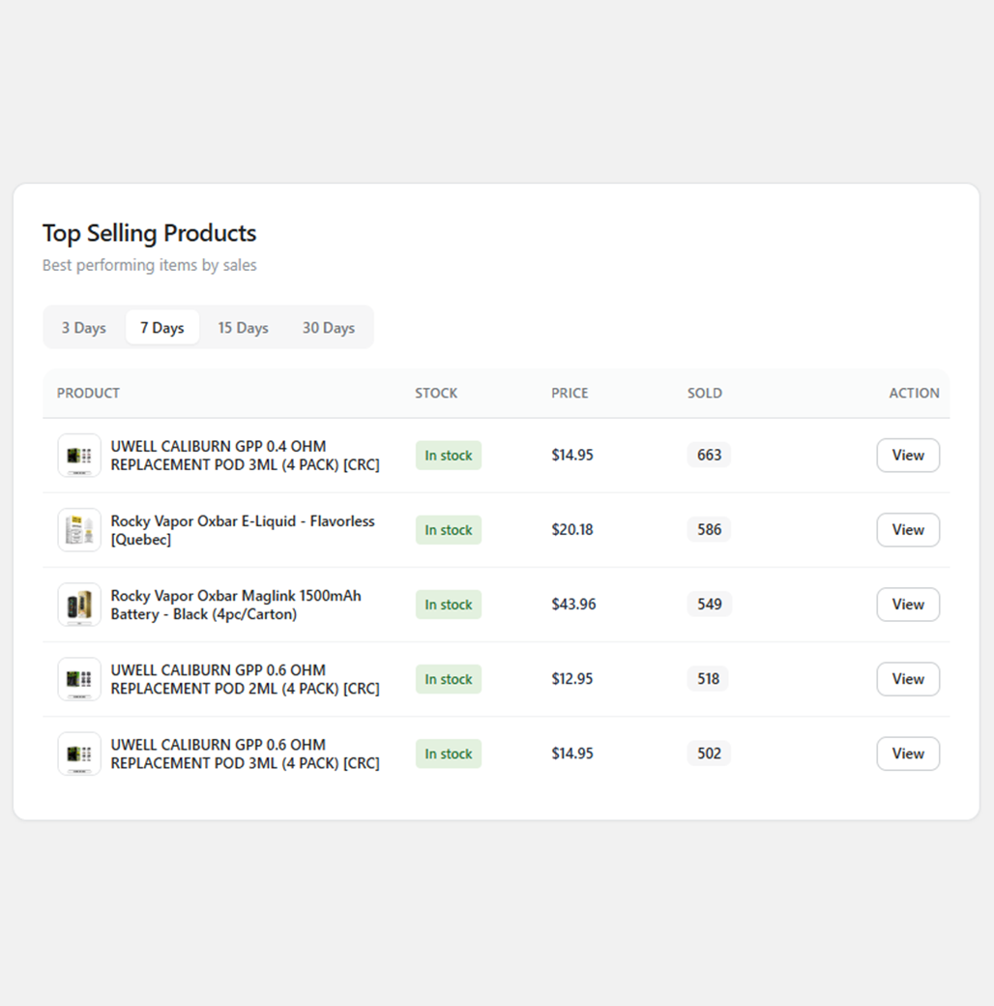
Task: View the Caliburn GPP 0.6 OHM 3ML pod
Action: tap(908, 754)
